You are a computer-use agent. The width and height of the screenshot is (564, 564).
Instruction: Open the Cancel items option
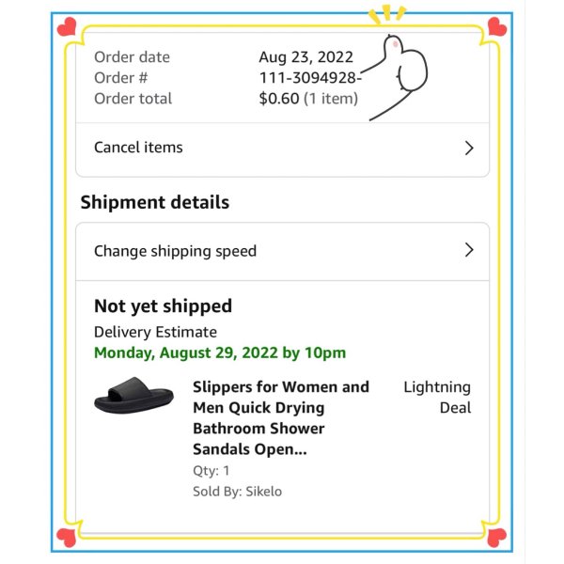[282, 149]
